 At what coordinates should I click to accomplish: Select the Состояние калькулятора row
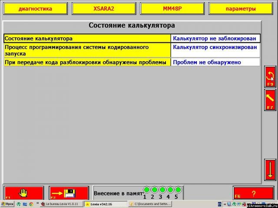(x=87, y=39)
